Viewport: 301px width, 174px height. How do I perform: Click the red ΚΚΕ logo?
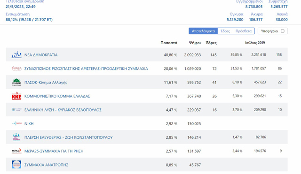click(16, 96)
